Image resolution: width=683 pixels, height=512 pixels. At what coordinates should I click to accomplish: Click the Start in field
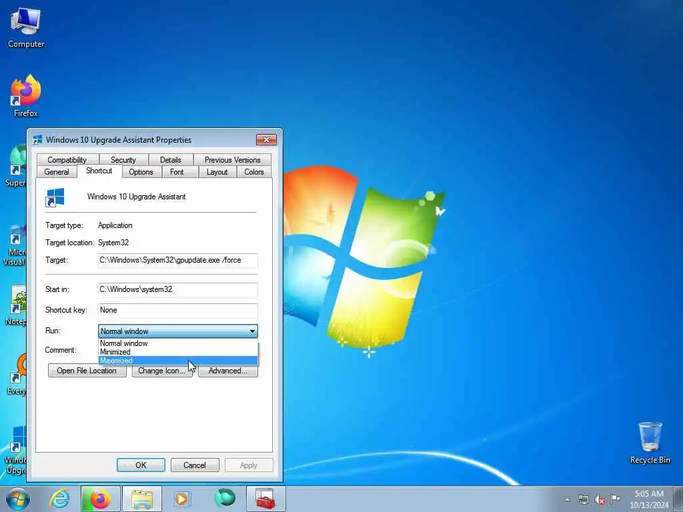177,289
